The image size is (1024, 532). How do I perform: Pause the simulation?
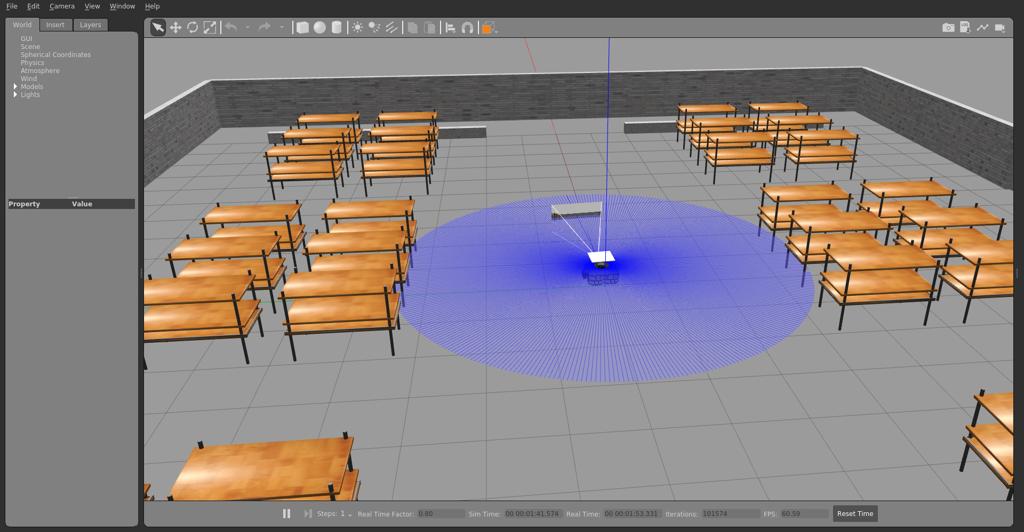coord(286,513)
